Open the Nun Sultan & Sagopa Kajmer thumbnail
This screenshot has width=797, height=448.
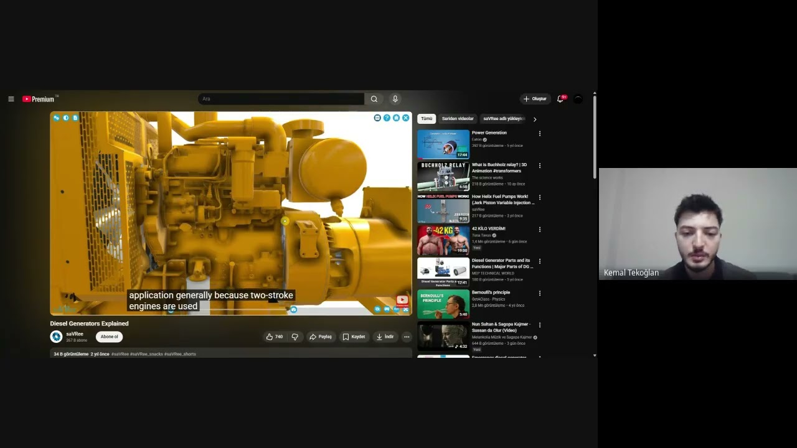coord(443,336)
